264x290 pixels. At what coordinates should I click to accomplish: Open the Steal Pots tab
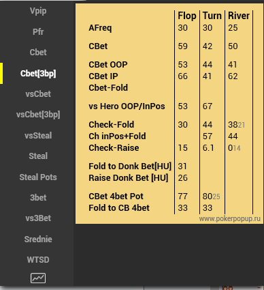pyautogui.click(x=38, y=177)
